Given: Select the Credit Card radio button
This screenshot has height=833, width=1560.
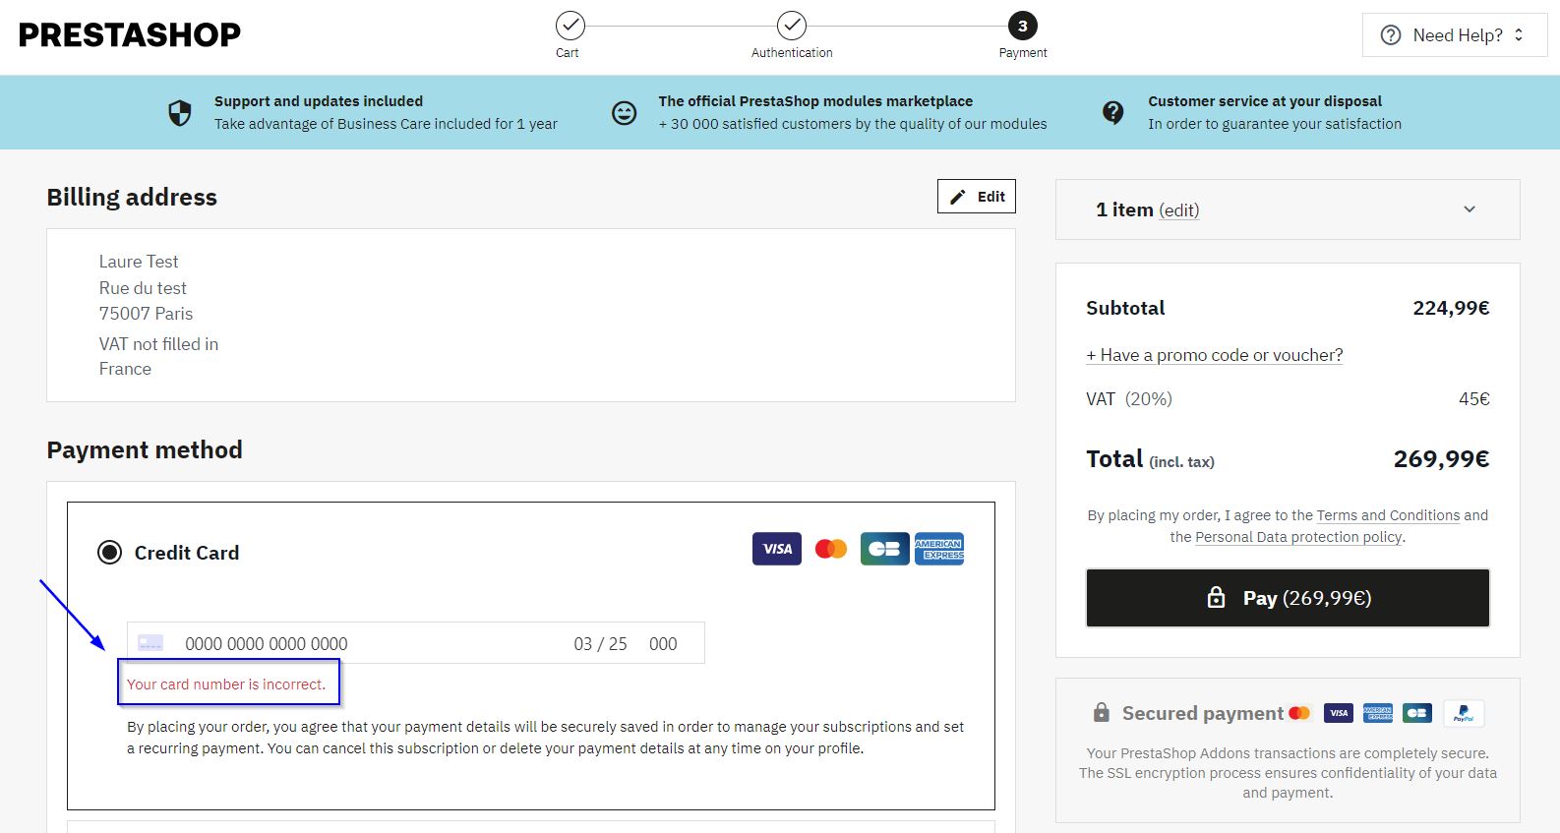Looking at the screenshot, I should [x=109, y=553].
